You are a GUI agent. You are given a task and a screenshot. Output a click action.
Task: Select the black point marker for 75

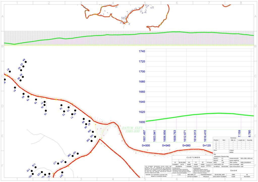click(46, 111)
